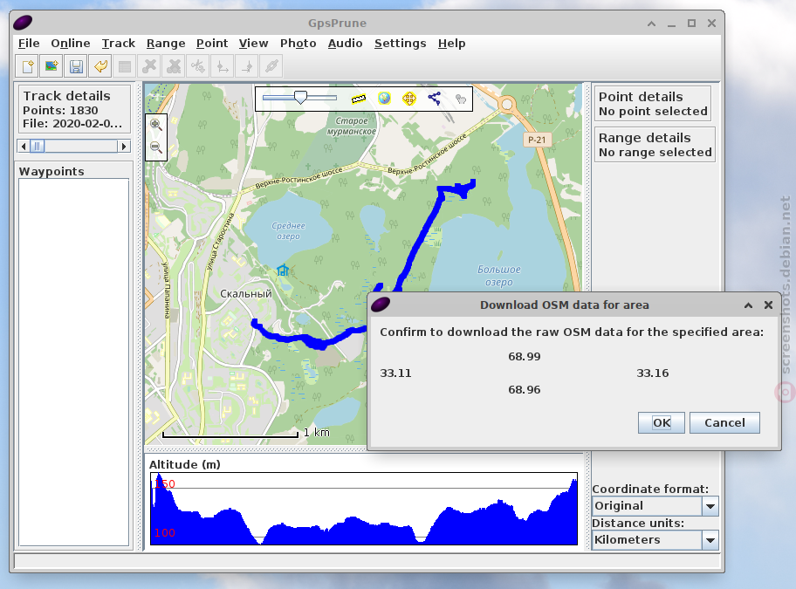Open the Point menu

pyautogui.click(x=212, y=43)
